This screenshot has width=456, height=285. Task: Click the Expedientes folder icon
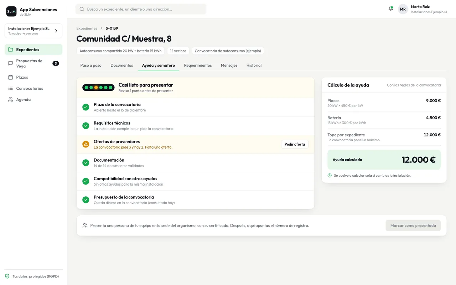tap(11, 50)
